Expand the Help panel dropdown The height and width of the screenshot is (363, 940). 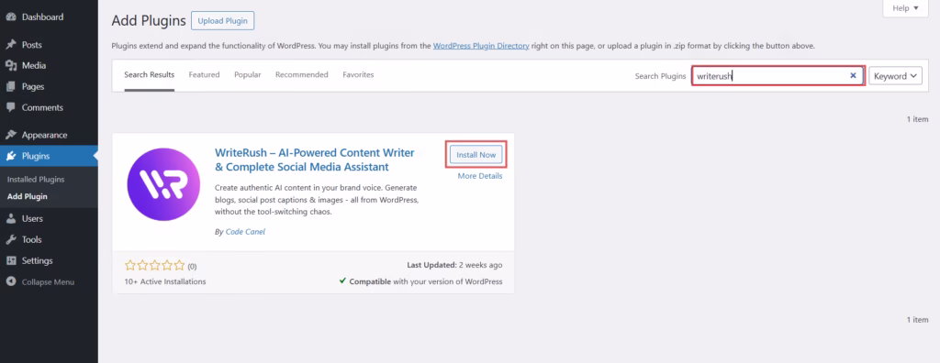click(905, 8)
